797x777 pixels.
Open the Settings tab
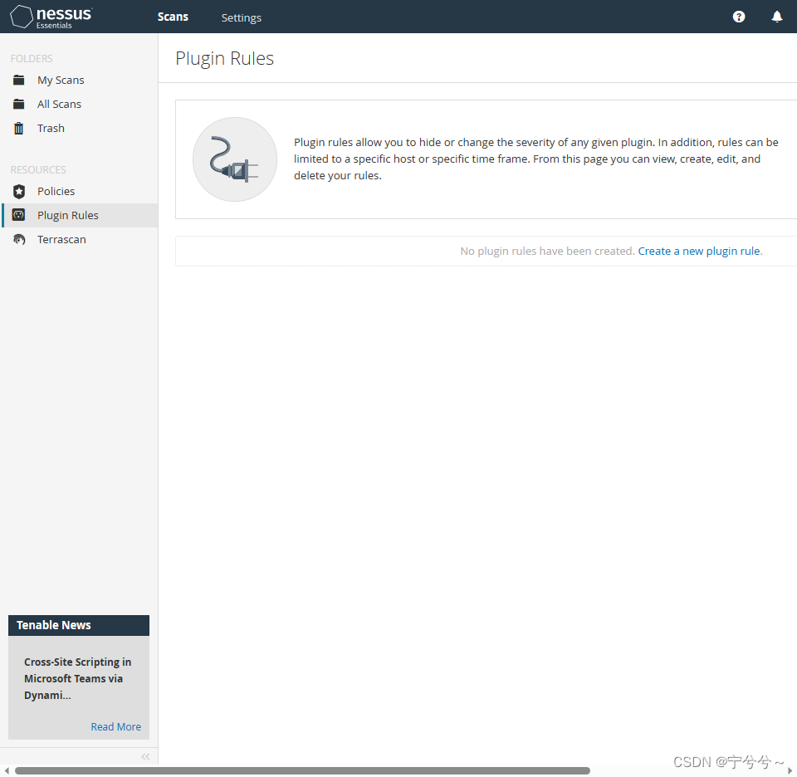241,17
